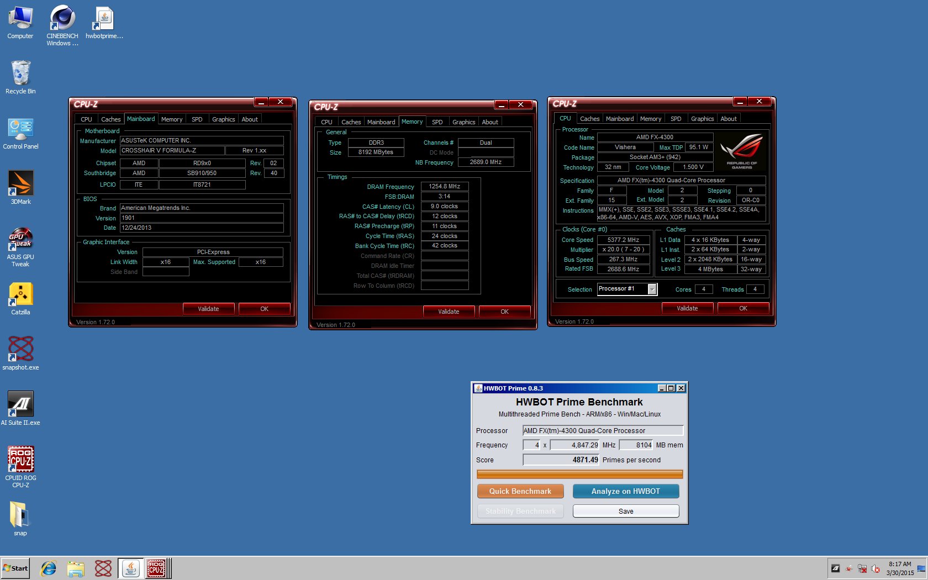The width and height of the screenshot is (928, 580).
Task: Click the volume tray icon
Action: tap(876, 568)
